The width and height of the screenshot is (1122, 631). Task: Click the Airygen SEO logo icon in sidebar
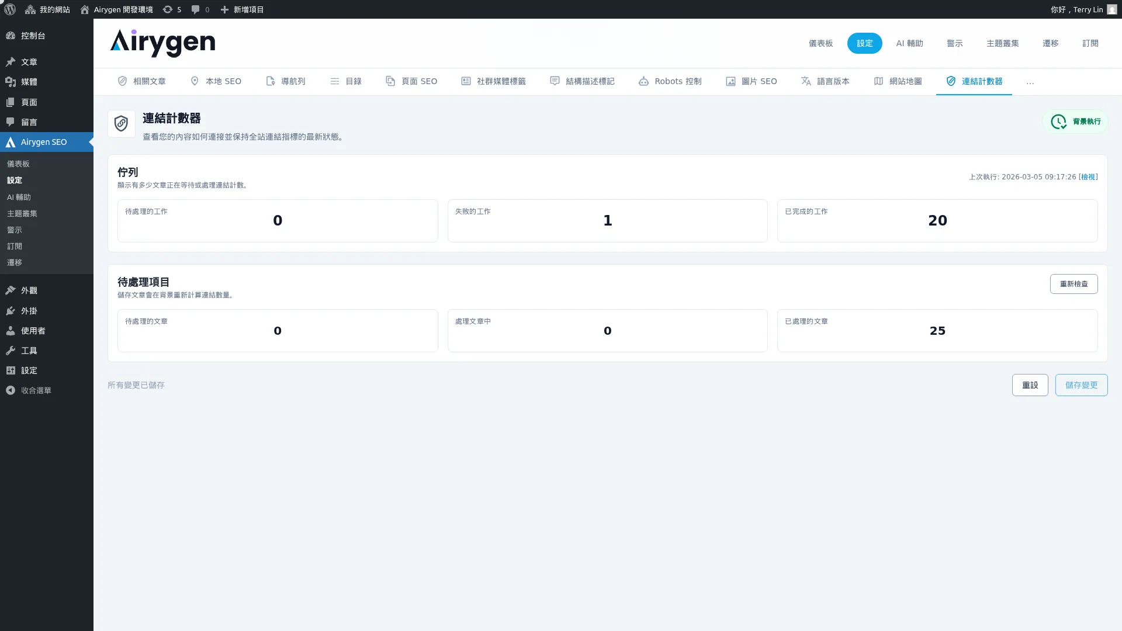[x=11, y=142]
